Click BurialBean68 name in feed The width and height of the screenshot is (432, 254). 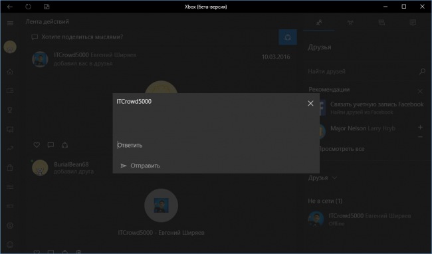[71, 164]
